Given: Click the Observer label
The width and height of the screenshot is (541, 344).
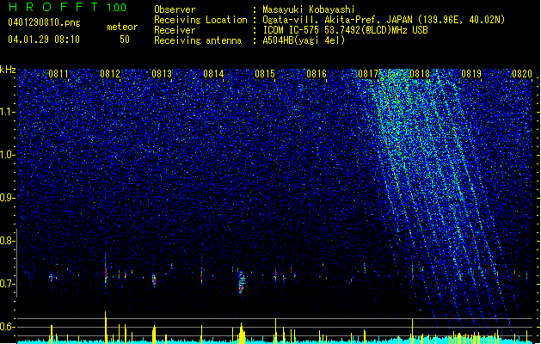Looking at the screenshot, I should coord(175,9).
